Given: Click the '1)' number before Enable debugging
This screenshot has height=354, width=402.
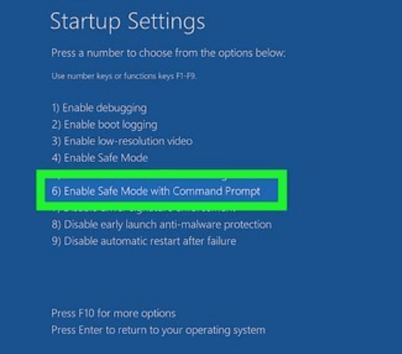Looking at the screenshot, I should [55, 108].
